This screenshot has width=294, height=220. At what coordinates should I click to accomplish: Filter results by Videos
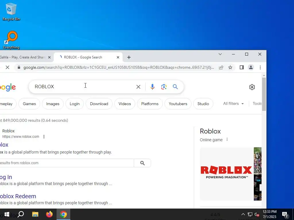point(125,104)
